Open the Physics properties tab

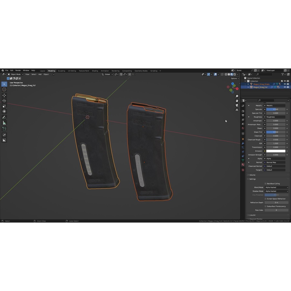[243, 152]
